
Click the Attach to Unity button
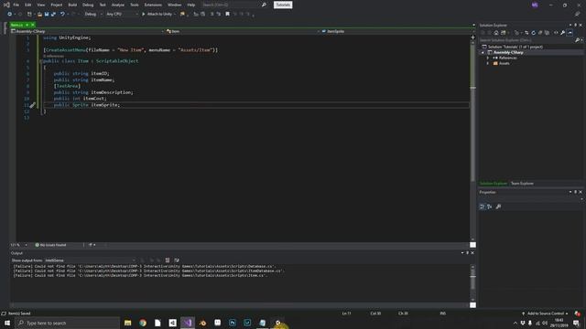point(157,15)
